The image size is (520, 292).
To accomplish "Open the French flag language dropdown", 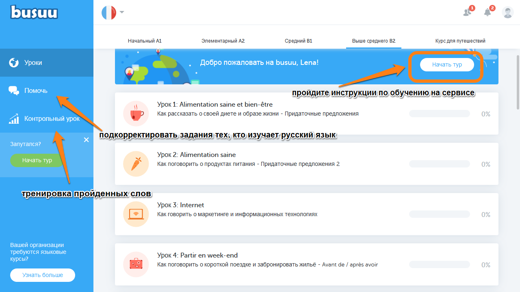I will (x=113, y=13).
